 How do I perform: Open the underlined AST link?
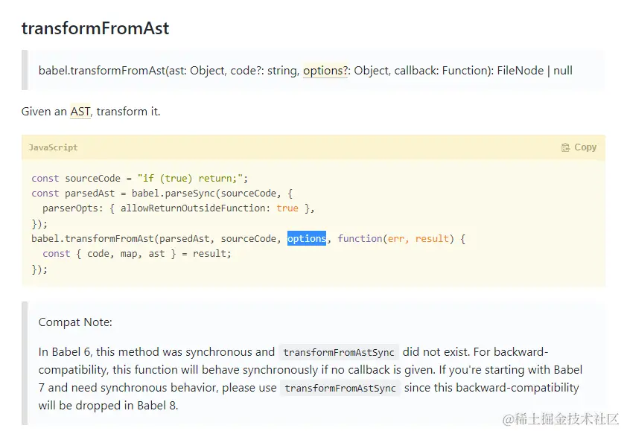point(80,112)
